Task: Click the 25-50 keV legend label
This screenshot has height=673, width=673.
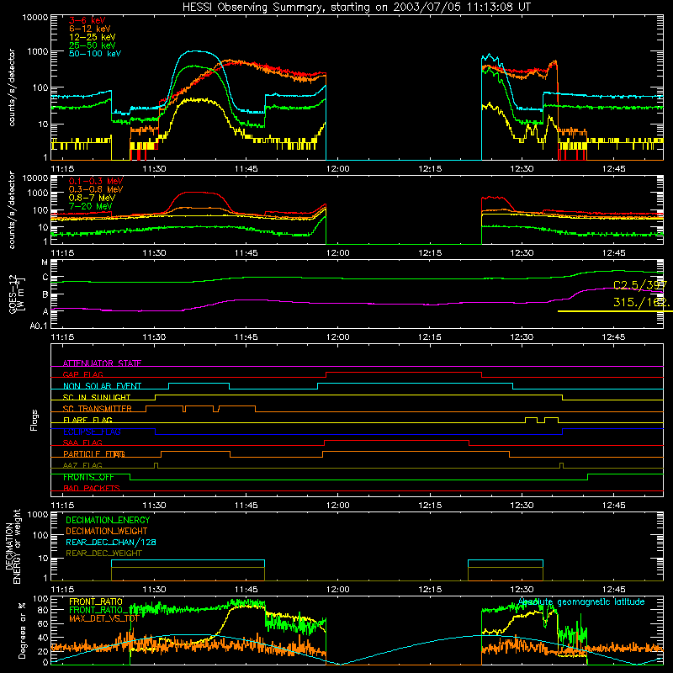Action: (92, 45)
